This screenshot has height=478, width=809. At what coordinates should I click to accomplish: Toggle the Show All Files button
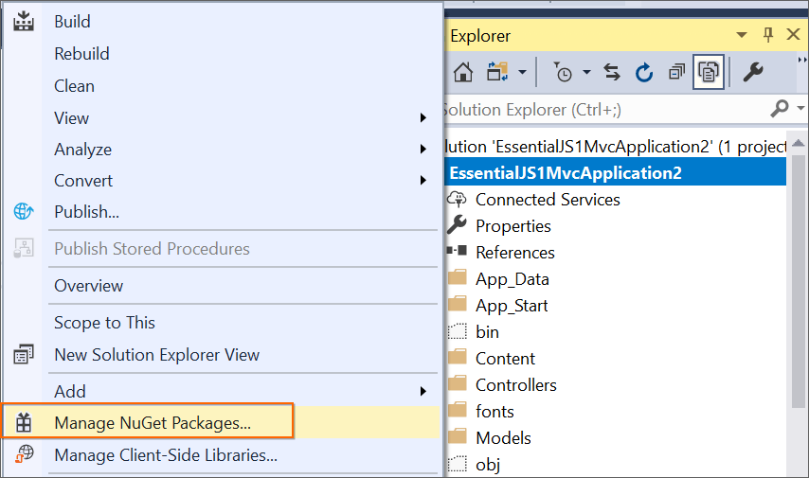709,72
